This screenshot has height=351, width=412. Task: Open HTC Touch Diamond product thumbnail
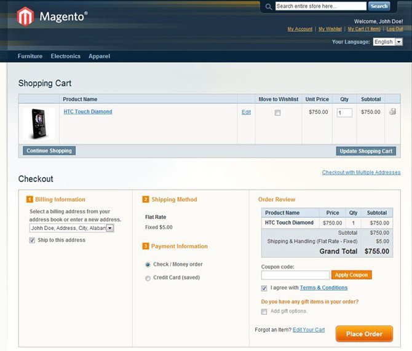[x=39, y=124]
